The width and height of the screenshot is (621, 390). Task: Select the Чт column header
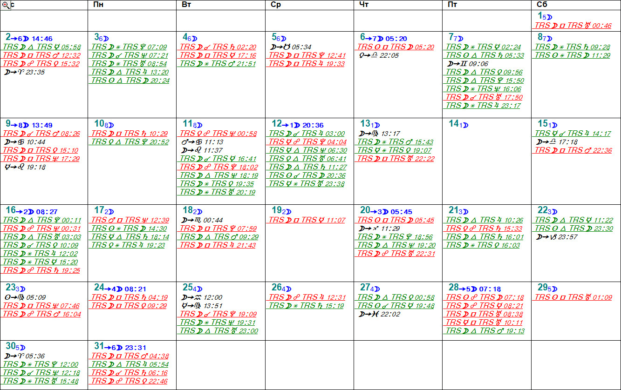364,5
